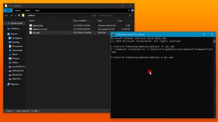Open Explorer help icon

tap(133, 11)
